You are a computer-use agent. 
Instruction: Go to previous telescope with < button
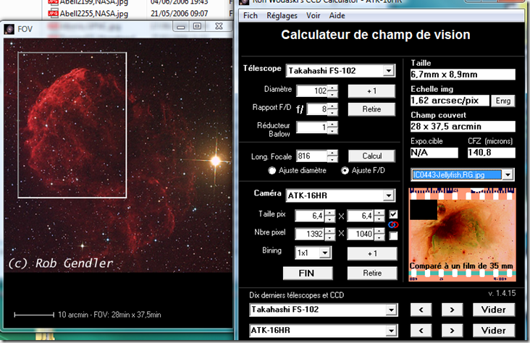pos(421,310)
